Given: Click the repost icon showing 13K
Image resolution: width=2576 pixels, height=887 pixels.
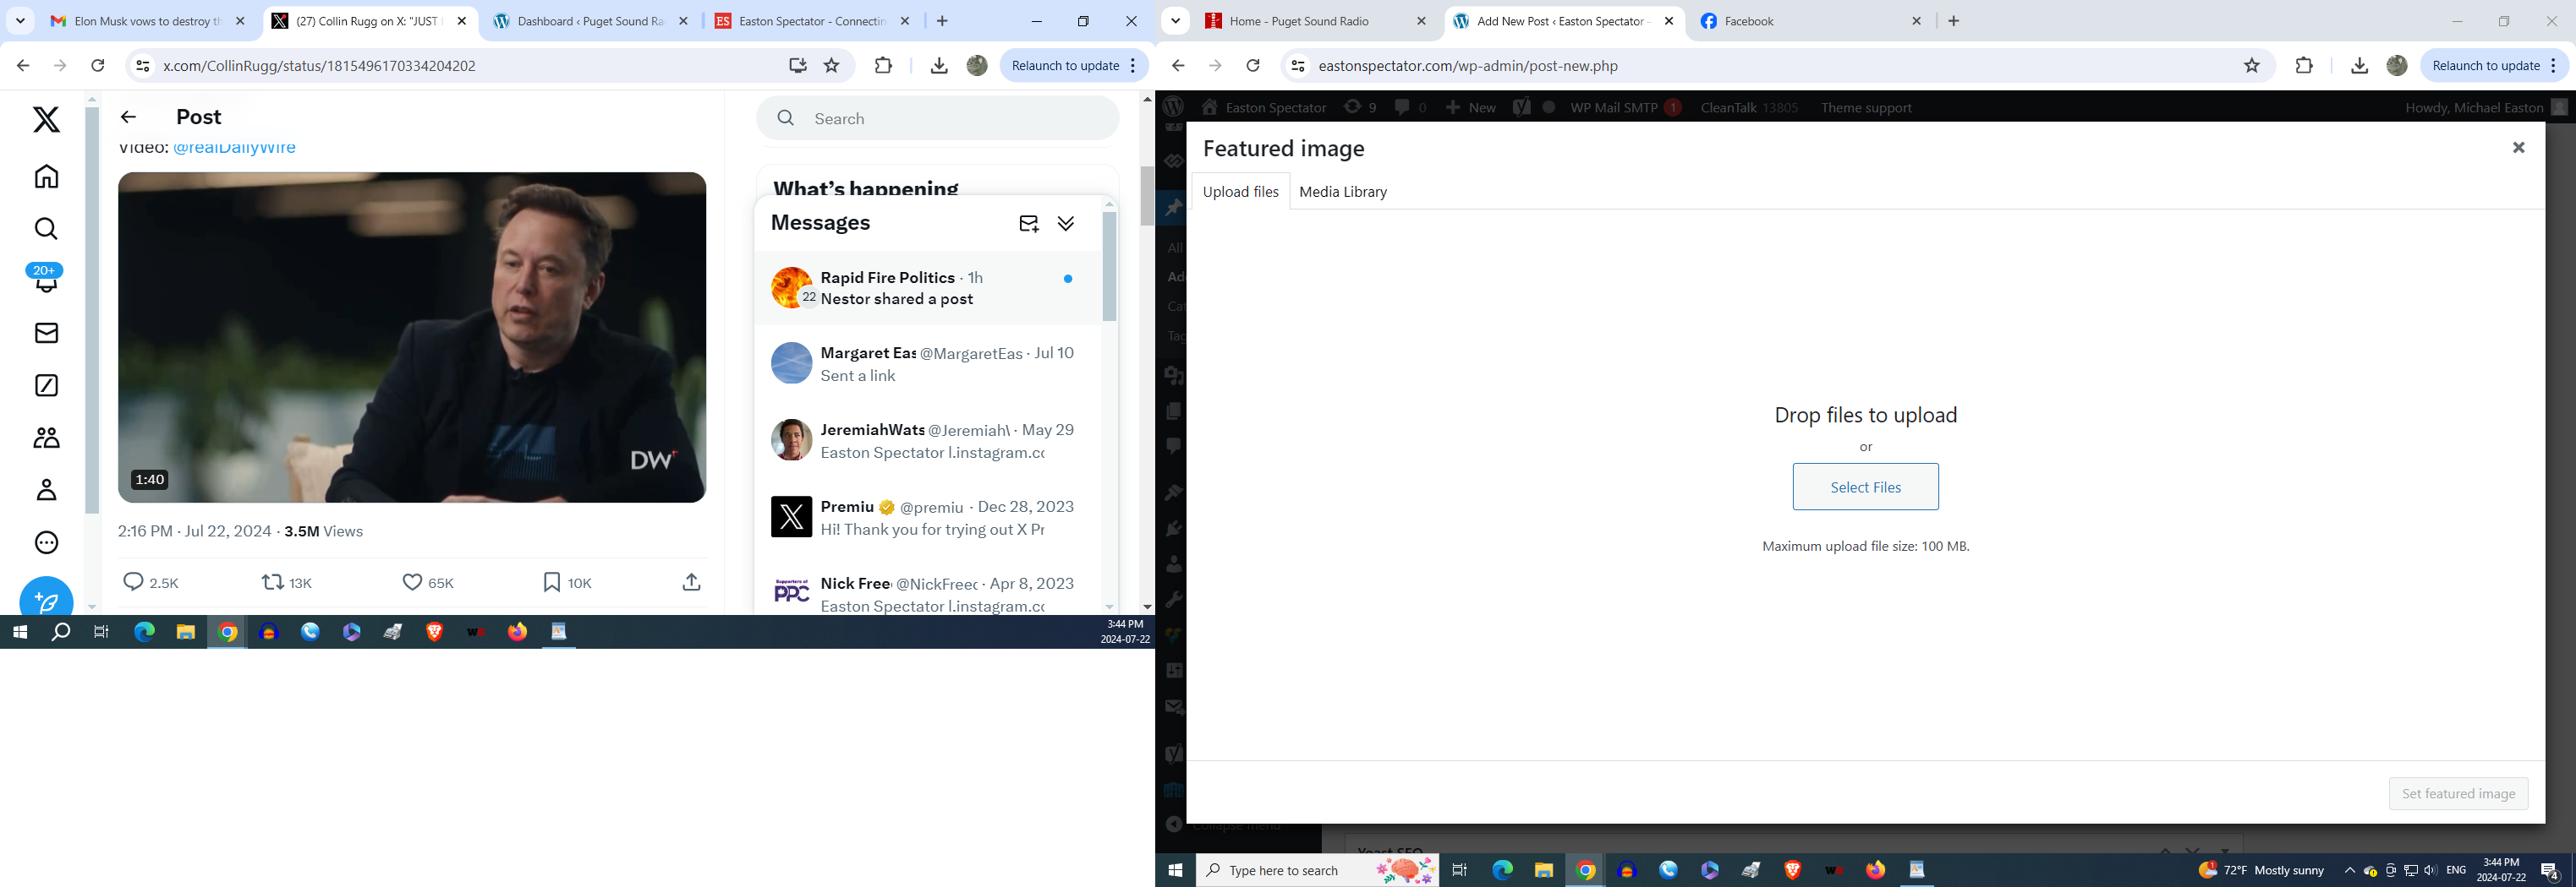Looking at the screenshot, I should (x=272, y=582).
